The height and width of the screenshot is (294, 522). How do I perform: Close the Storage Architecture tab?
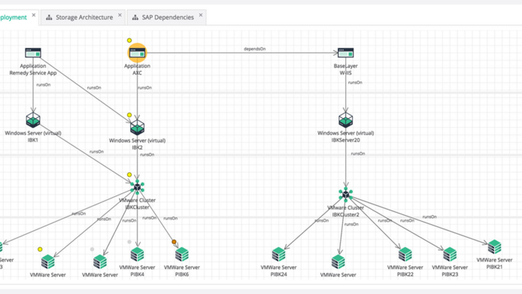(x=120, y=15)
